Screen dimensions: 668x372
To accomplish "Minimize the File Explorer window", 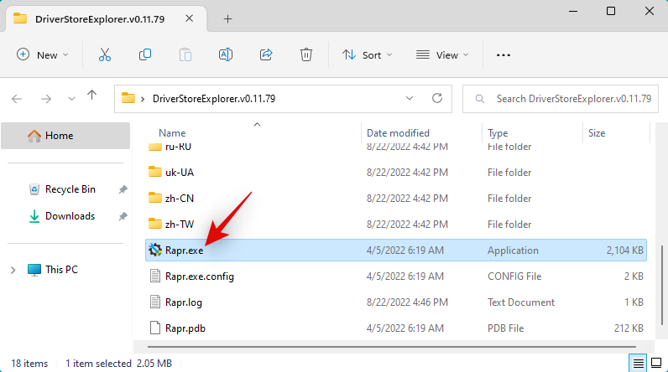I will click(x=573, y=11).
